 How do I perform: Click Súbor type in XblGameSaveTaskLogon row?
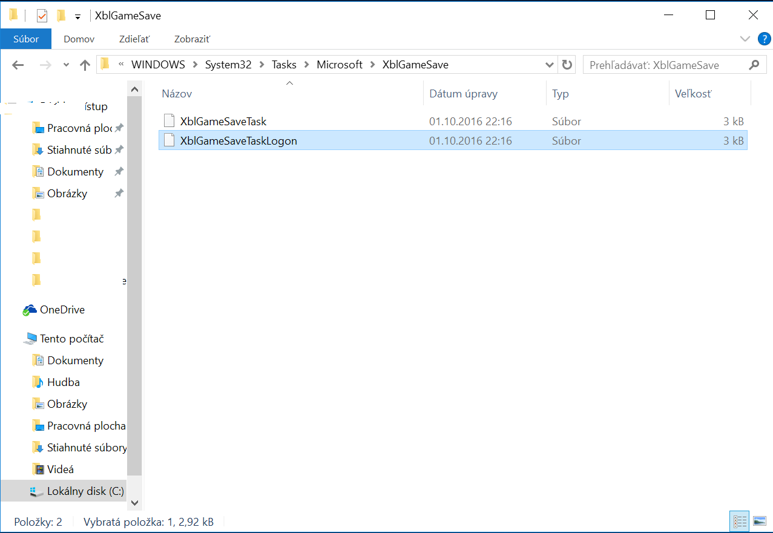(x=567, y=141)
